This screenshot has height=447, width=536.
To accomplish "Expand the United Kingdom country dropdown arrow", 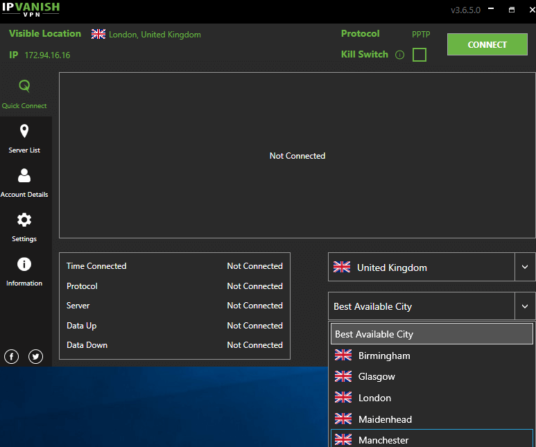I will pyautogui.click(x=525, y=267).
